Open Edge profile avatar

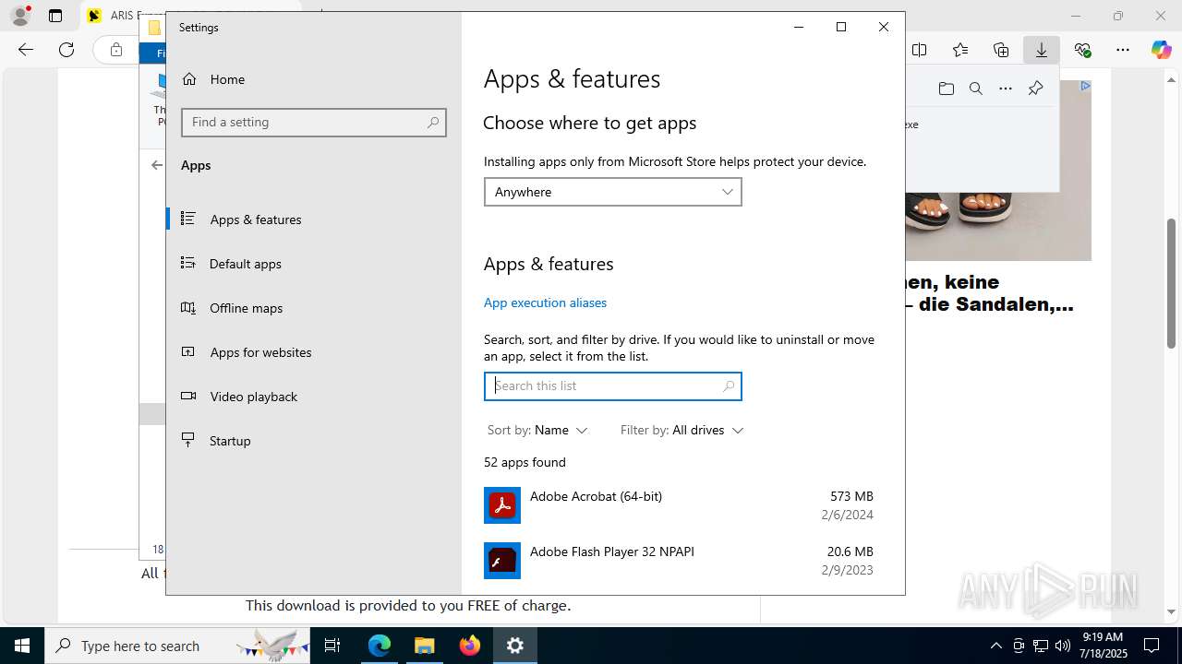click(x=20, y=16)
